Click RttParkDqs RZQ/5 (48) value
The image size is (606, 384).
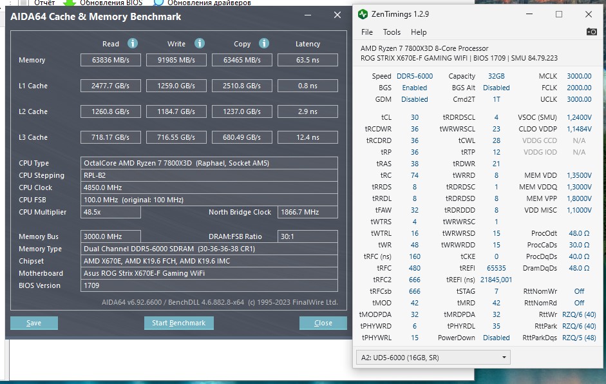coord(579,338)
